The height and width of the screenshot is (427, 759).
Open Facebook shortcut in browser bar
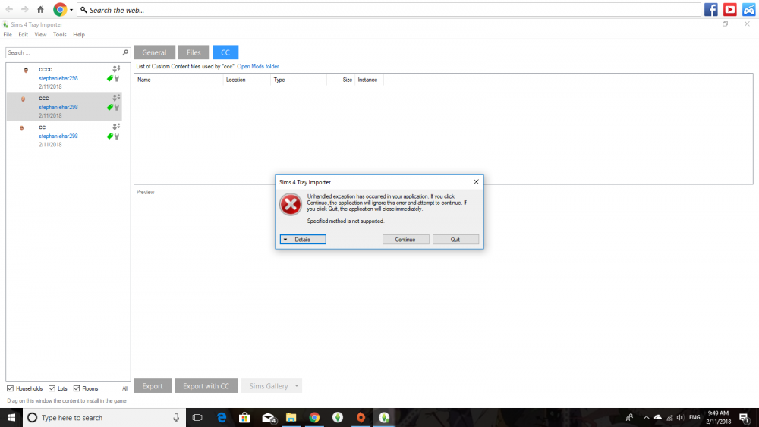(711, 10)
